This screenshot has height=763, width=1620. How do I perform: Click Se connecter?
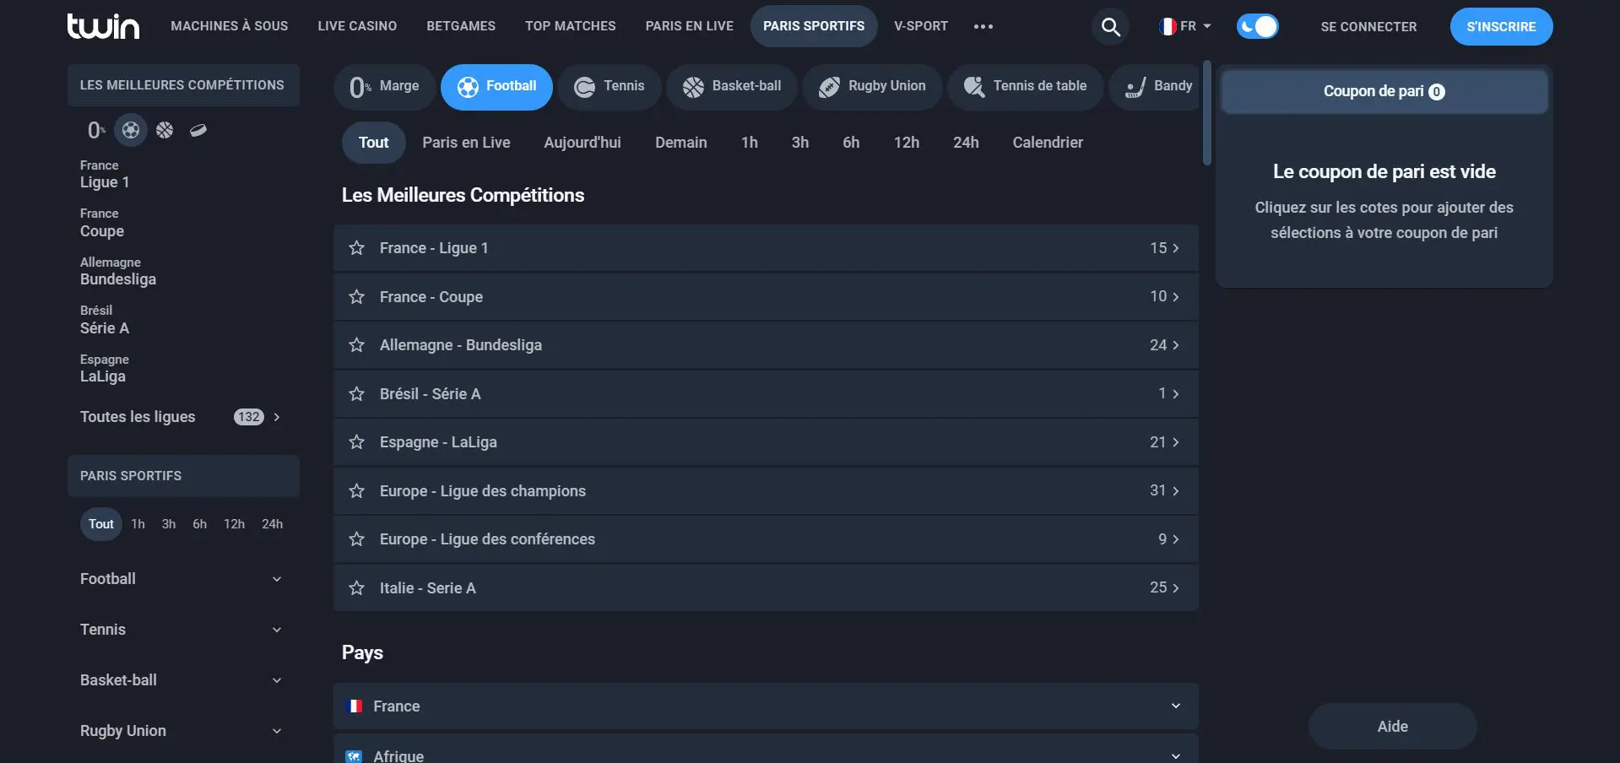point(1368,27)
